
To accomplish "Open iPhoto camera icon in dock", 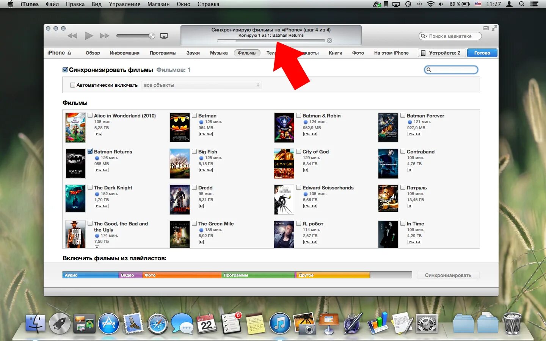I will click(x=304, y=323).
